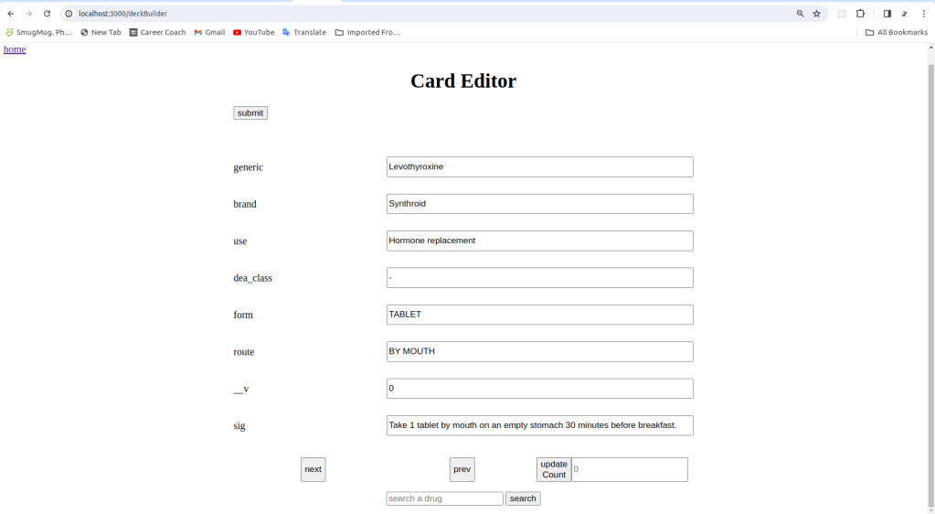Click the page's vertical scrollbar
935x514 pixels.
(930, 274)
